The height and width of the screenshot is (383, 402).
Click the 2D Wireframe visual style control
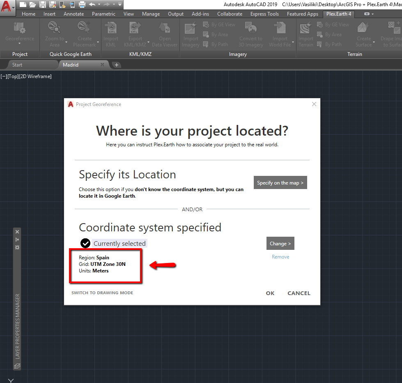(35, 76)
